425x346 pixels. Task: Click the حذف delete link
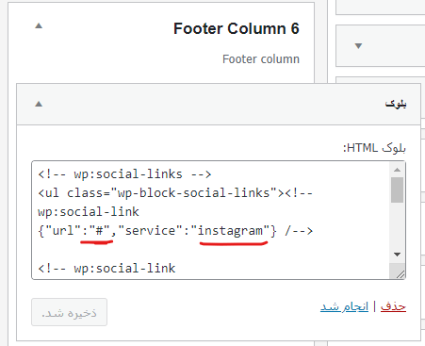pos(393,306)
